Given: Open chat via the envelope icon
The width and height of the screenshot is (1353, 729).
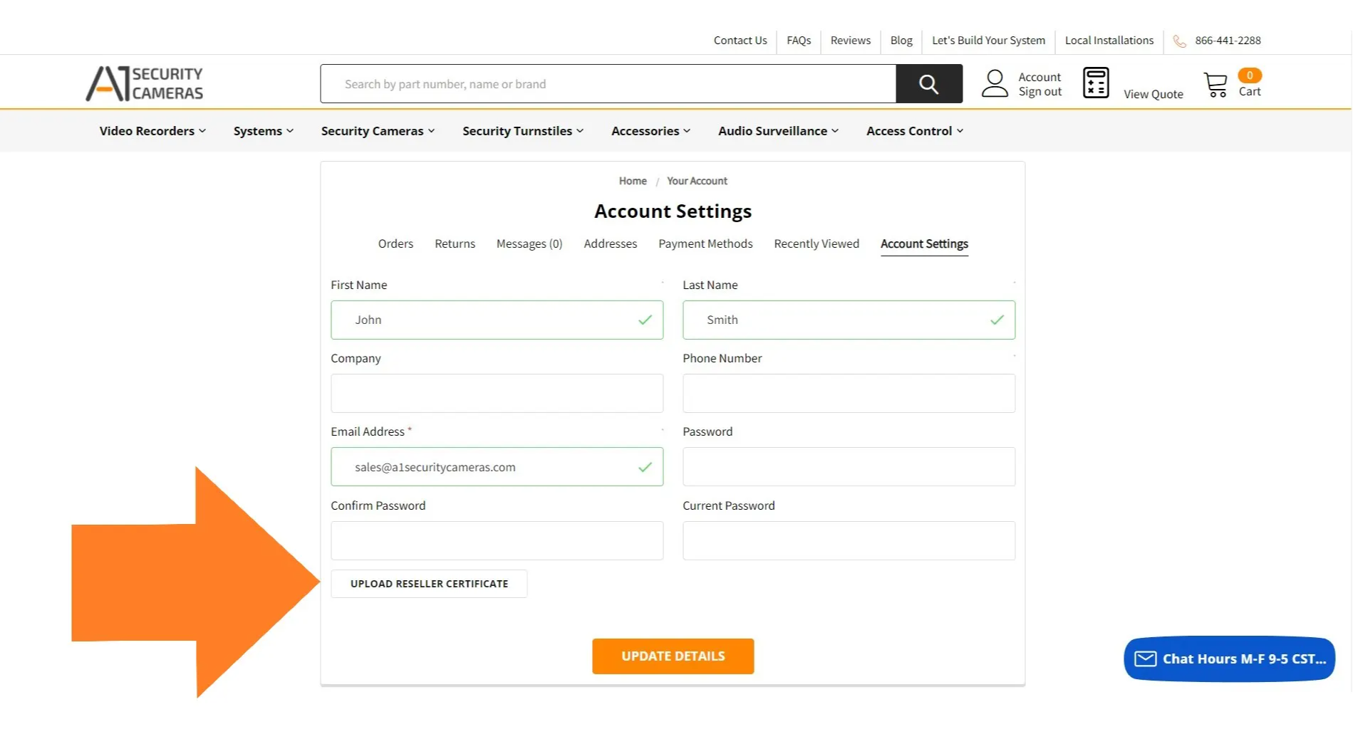Looking at the screenshot, I should click(x=1144, y=659).
